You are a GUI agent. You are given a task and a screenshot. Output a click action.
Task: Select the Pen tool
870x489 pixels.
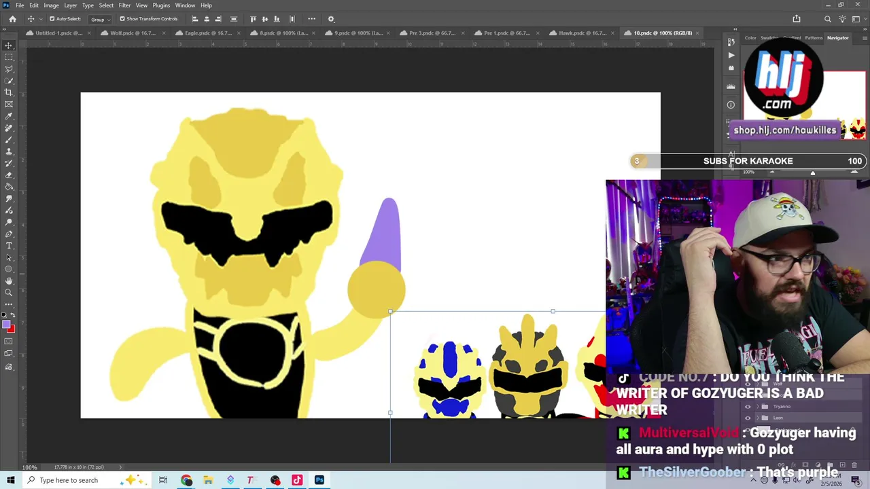tap(9, 234)
